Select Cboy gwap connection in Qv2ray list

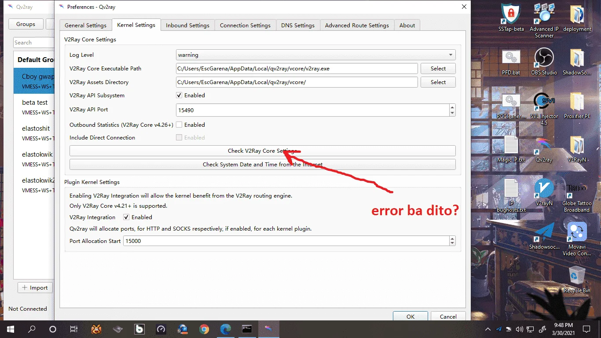coord(34,80)
